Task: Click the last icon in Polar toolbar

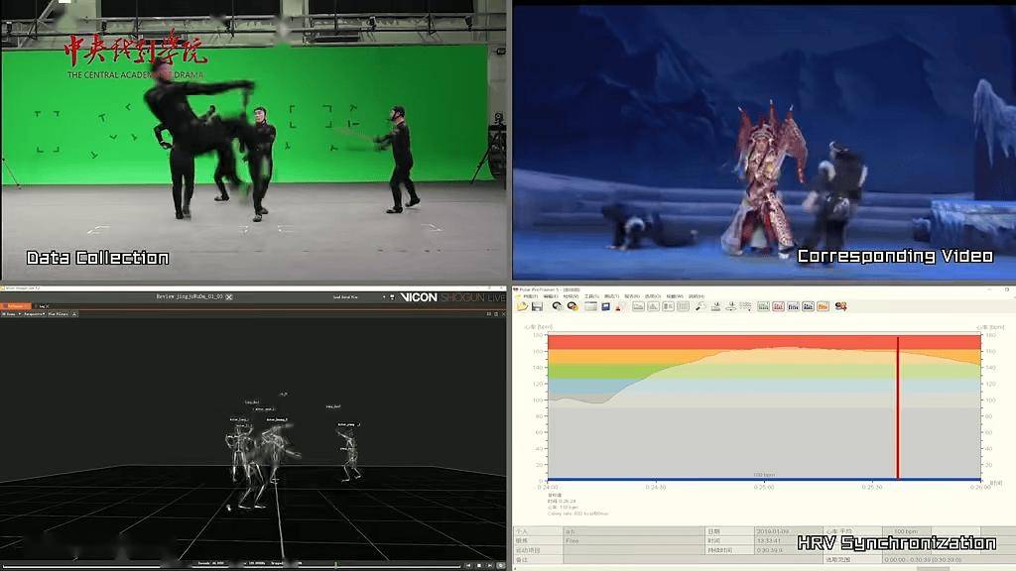Action: (841, 306)
